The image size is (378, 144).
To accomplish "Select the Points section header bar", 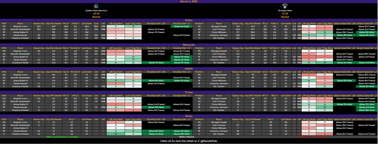I will pos(189,20).
